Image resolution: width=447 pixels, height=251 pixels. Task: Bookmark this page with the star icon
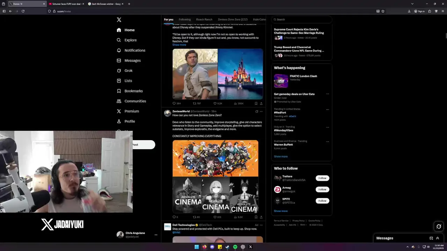(x=383, y=11)
